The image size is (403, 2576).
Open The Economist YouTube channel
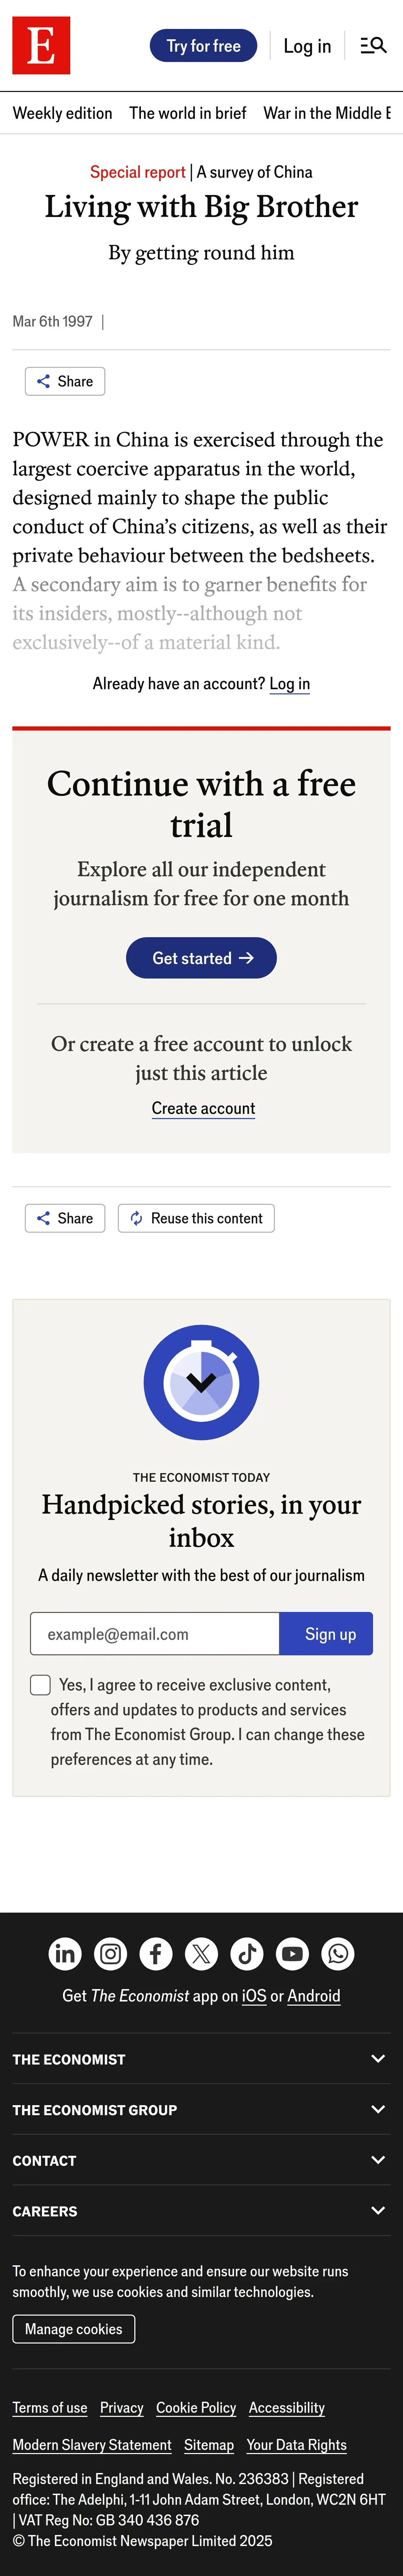coord(292,1953)
